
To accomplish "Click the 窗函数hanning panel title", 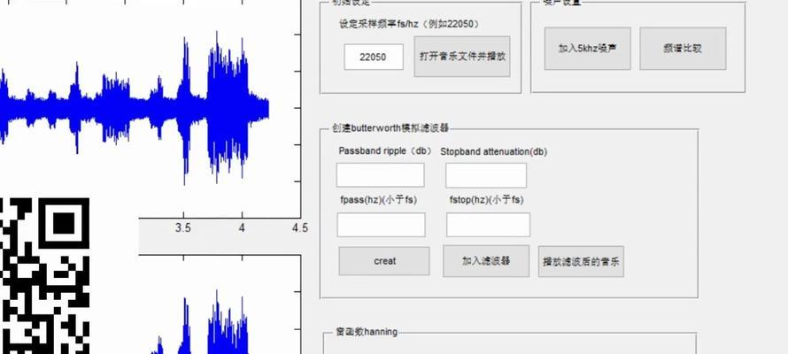I will click(x=367, y=332).
